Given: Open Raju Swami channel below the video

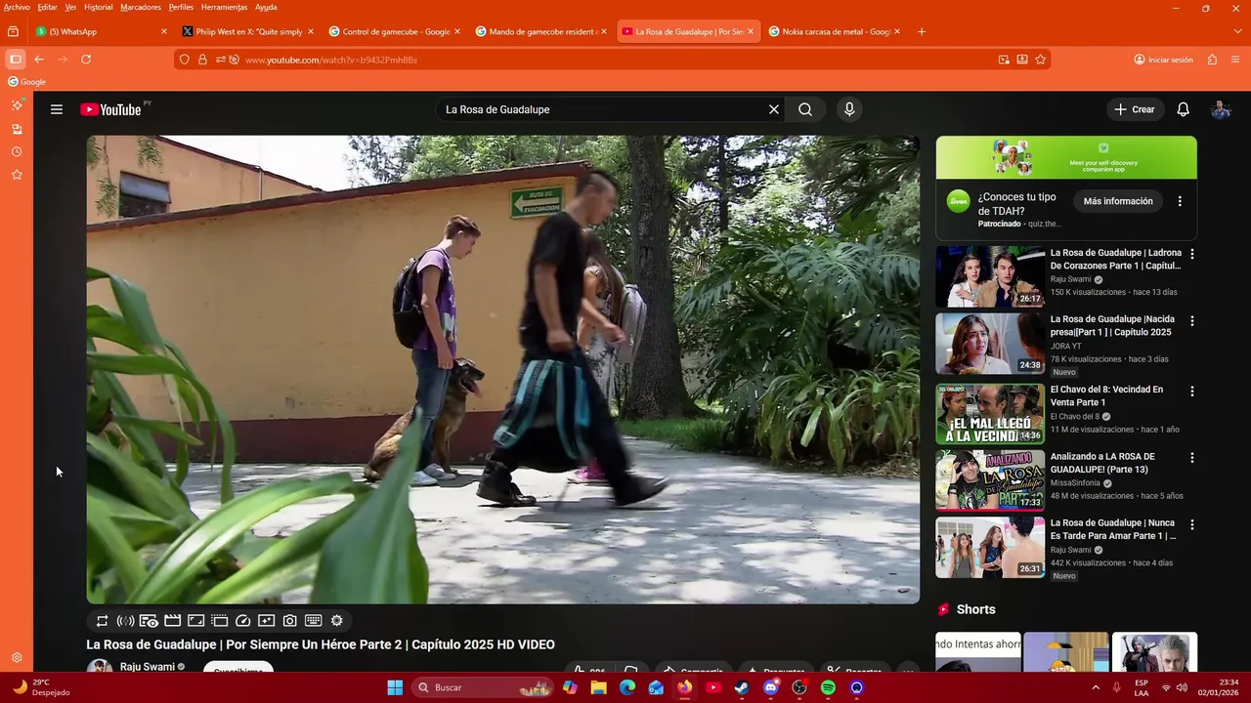Looking at the screenshot, I should (x=147, y=667).
